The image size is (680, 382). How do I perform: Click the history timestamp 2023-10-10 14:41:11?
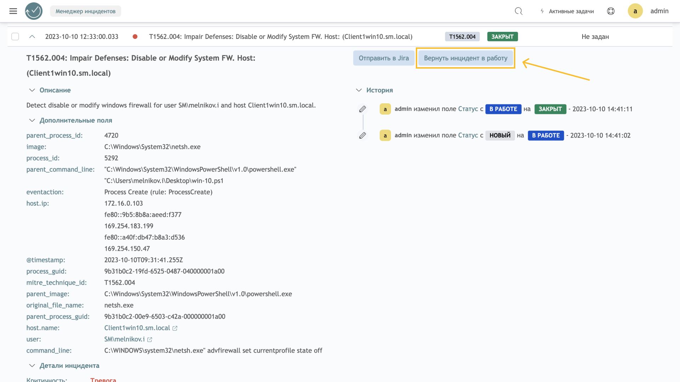pos(602,109)
